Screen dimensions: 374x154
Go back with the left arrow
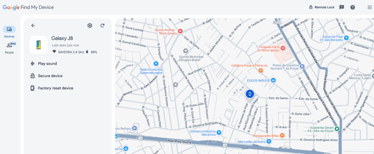(33, 26)
